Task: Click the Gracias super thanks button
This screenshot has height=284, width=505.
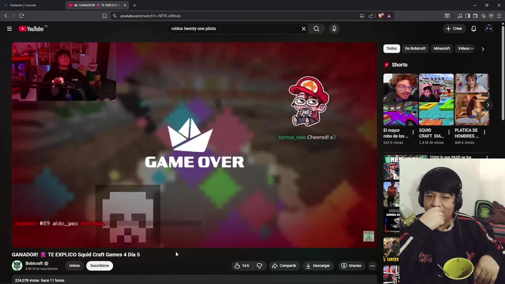Action: tap(351, 265)
